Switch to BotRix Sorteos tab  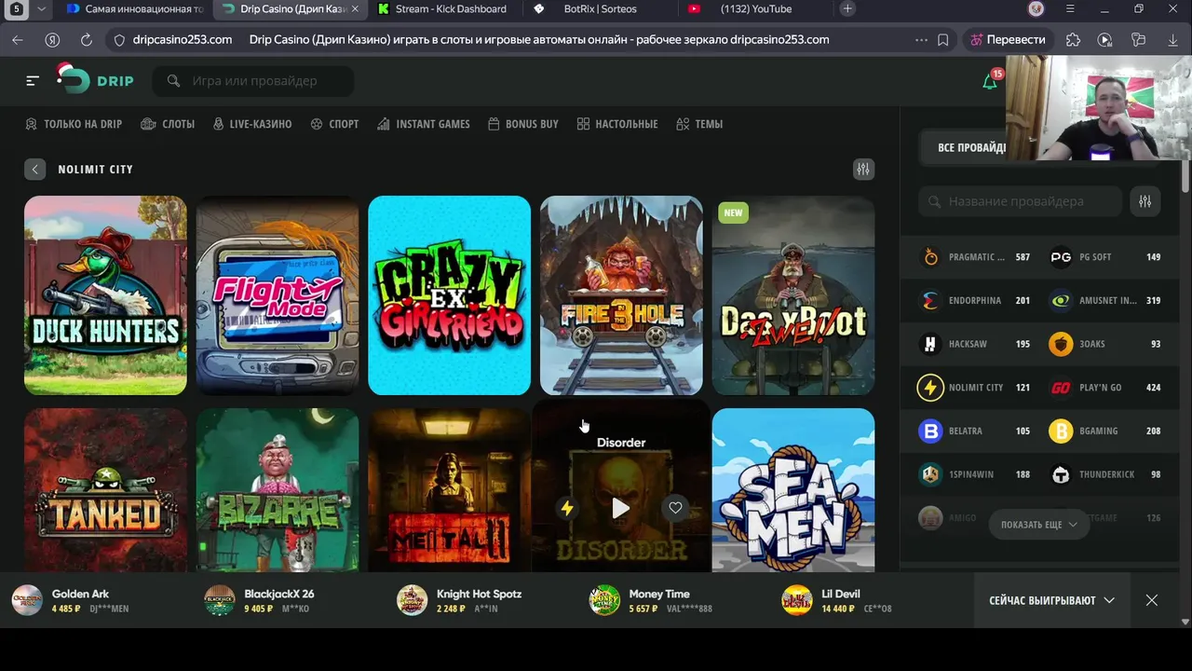(599, 9)
